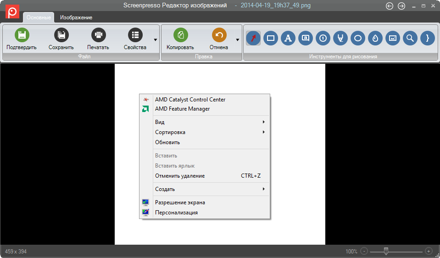Click the file name 2014-04-19_19h37_49.png
Image resolution: width=440 pixels, height=258 pixels.
click(276, 6)
